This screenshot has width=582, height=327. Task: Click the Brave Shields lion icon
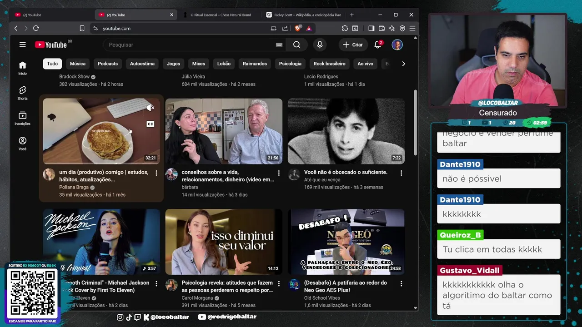[297, 28]
